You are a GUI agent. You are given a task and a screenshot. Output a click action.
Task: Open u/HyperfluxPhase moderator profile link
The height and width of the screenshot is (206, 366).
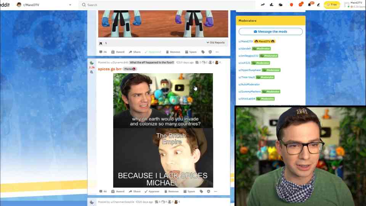[x=250, y=70]
